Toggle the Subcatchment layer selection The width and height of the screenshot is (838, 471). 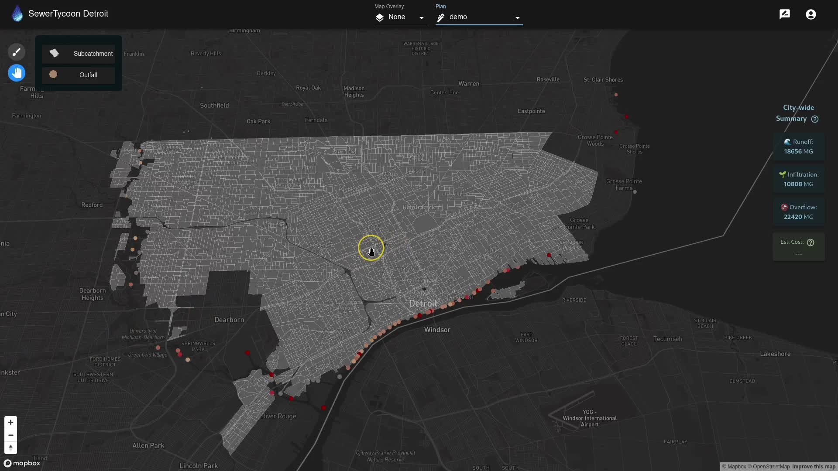(x=79, y=54)
